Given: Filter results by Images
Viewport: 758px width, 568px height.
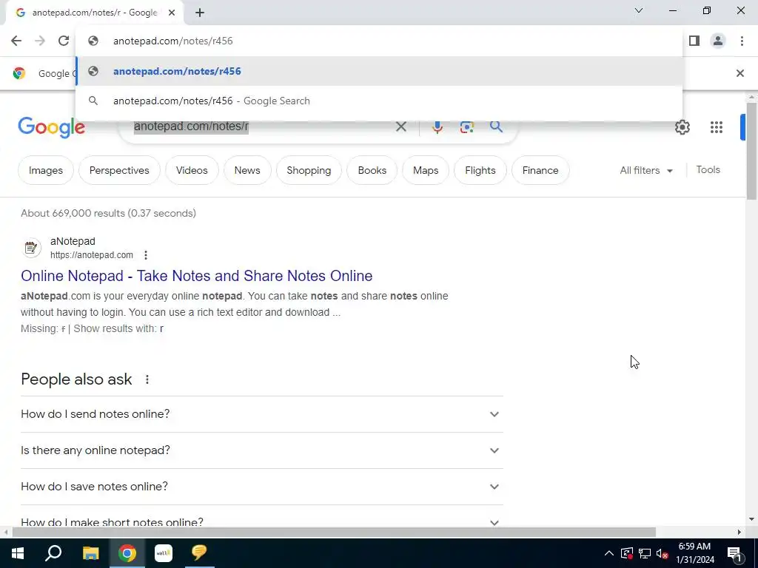Looking at the screenshot, I should pos(45,170).
